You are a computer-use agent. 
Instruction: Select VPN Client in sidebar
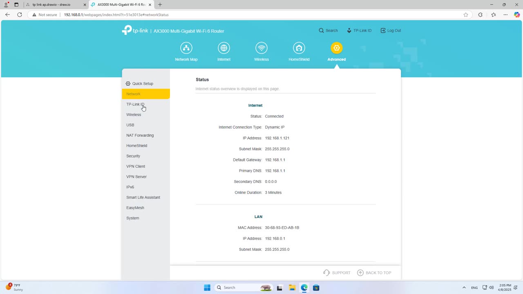pos(146,166)
